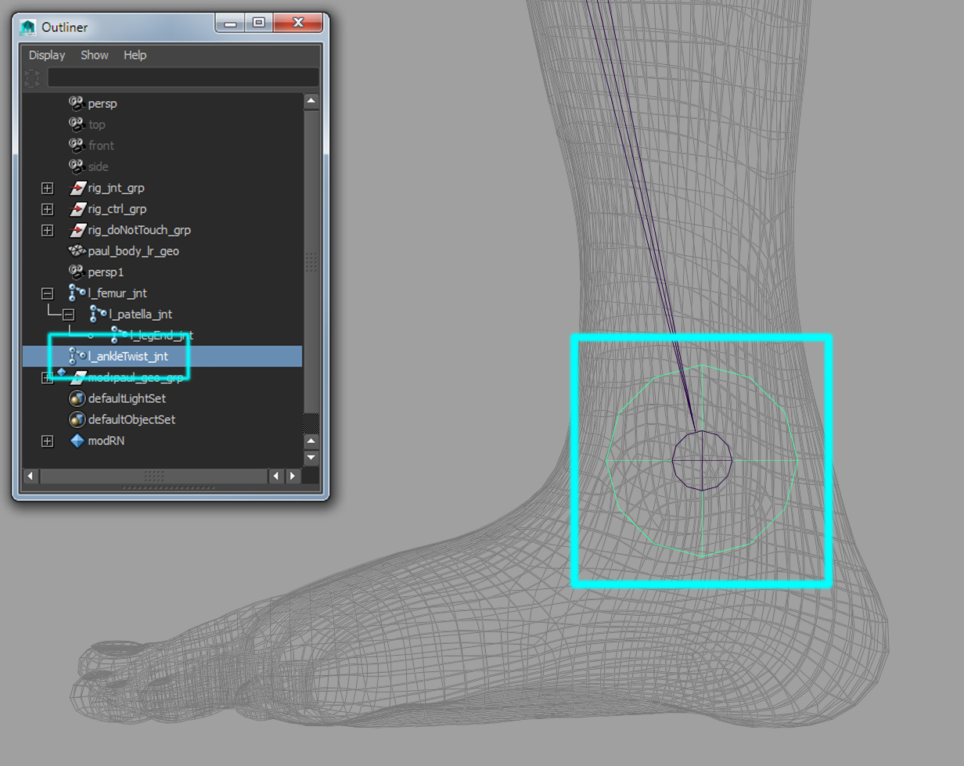Click the modRN reference node icon
This screenshot has width=964, height=766.
(77, 441)
